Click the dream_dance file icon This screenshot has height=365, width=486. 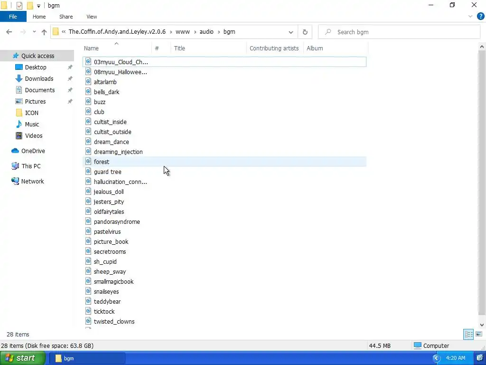pyautogui.click(x=88, y=142)
